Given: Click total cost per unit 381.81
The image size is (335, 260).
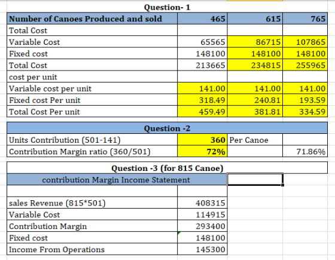Looking at the screenshot, I should point(255,111).
